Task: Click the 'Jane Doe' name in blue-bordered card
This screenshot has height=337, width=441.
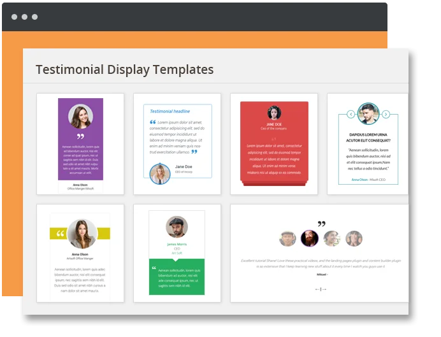Action: (x=184, y=167)
